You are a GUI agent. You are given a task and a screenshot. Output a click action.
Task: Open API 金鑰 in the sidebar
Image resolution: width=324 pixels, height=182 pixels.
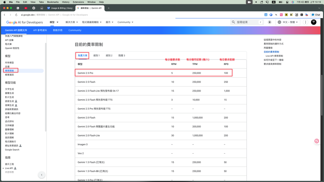point(9,40)
